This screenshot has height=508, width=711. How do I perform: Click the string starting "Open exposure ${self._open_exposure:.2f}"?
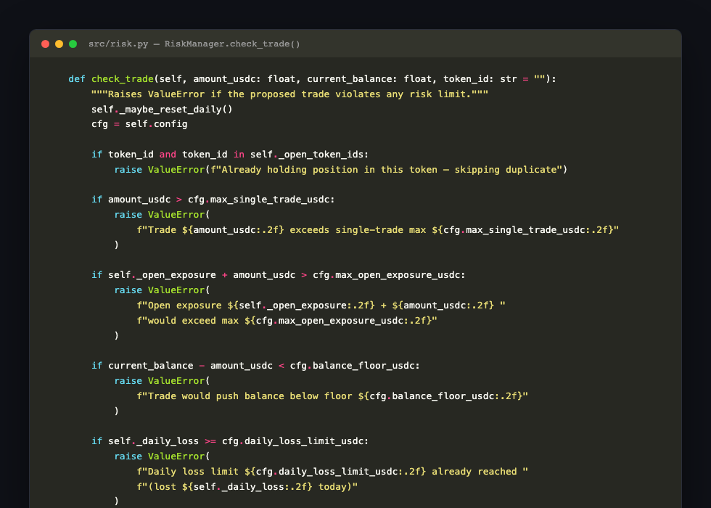coord(321,306)
